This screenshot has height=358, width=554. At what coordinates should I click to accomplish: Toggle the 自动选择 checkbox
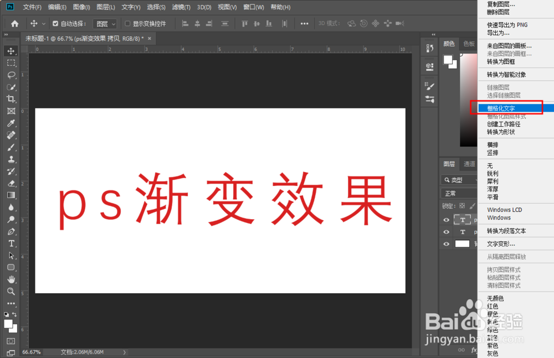pos(56,23)
